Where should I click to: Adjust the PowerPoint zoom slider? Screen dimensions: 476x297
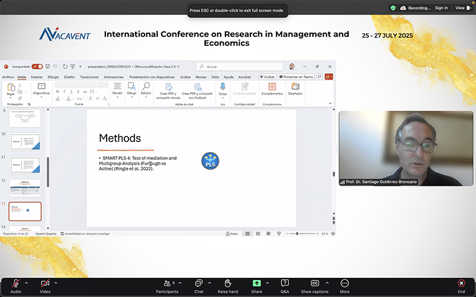pyautogui.click(x=297, y=233)
